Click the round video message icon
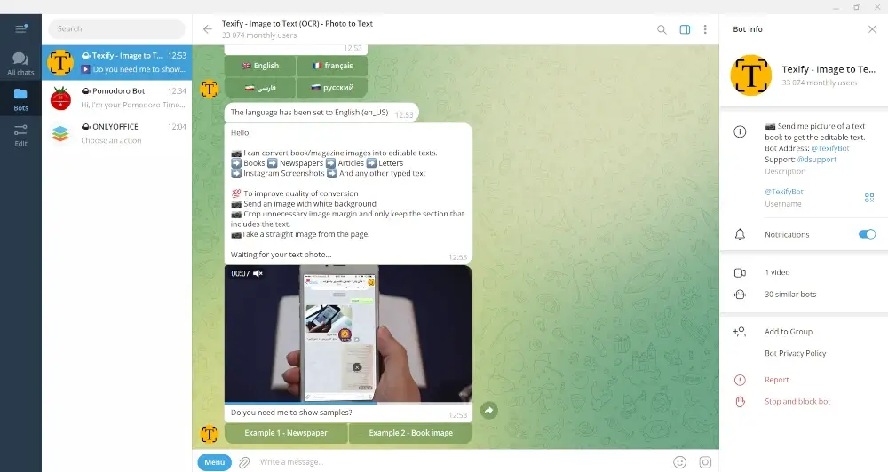 click(705, 462)
